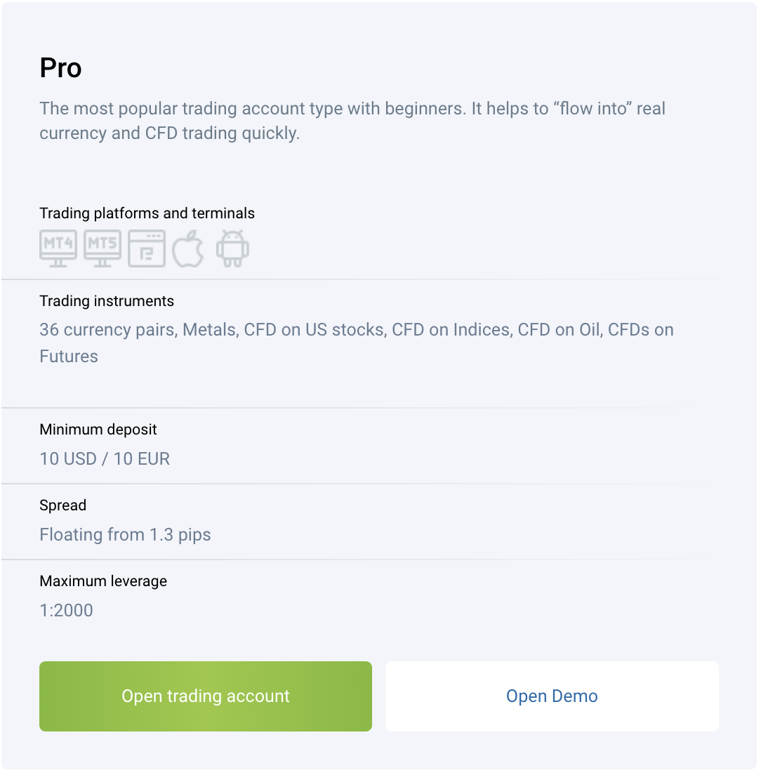Image resolution: width=761 pixels, height=775 pixels.
Task: Click the Android robot platform icon
Action: tap(232, 249)
